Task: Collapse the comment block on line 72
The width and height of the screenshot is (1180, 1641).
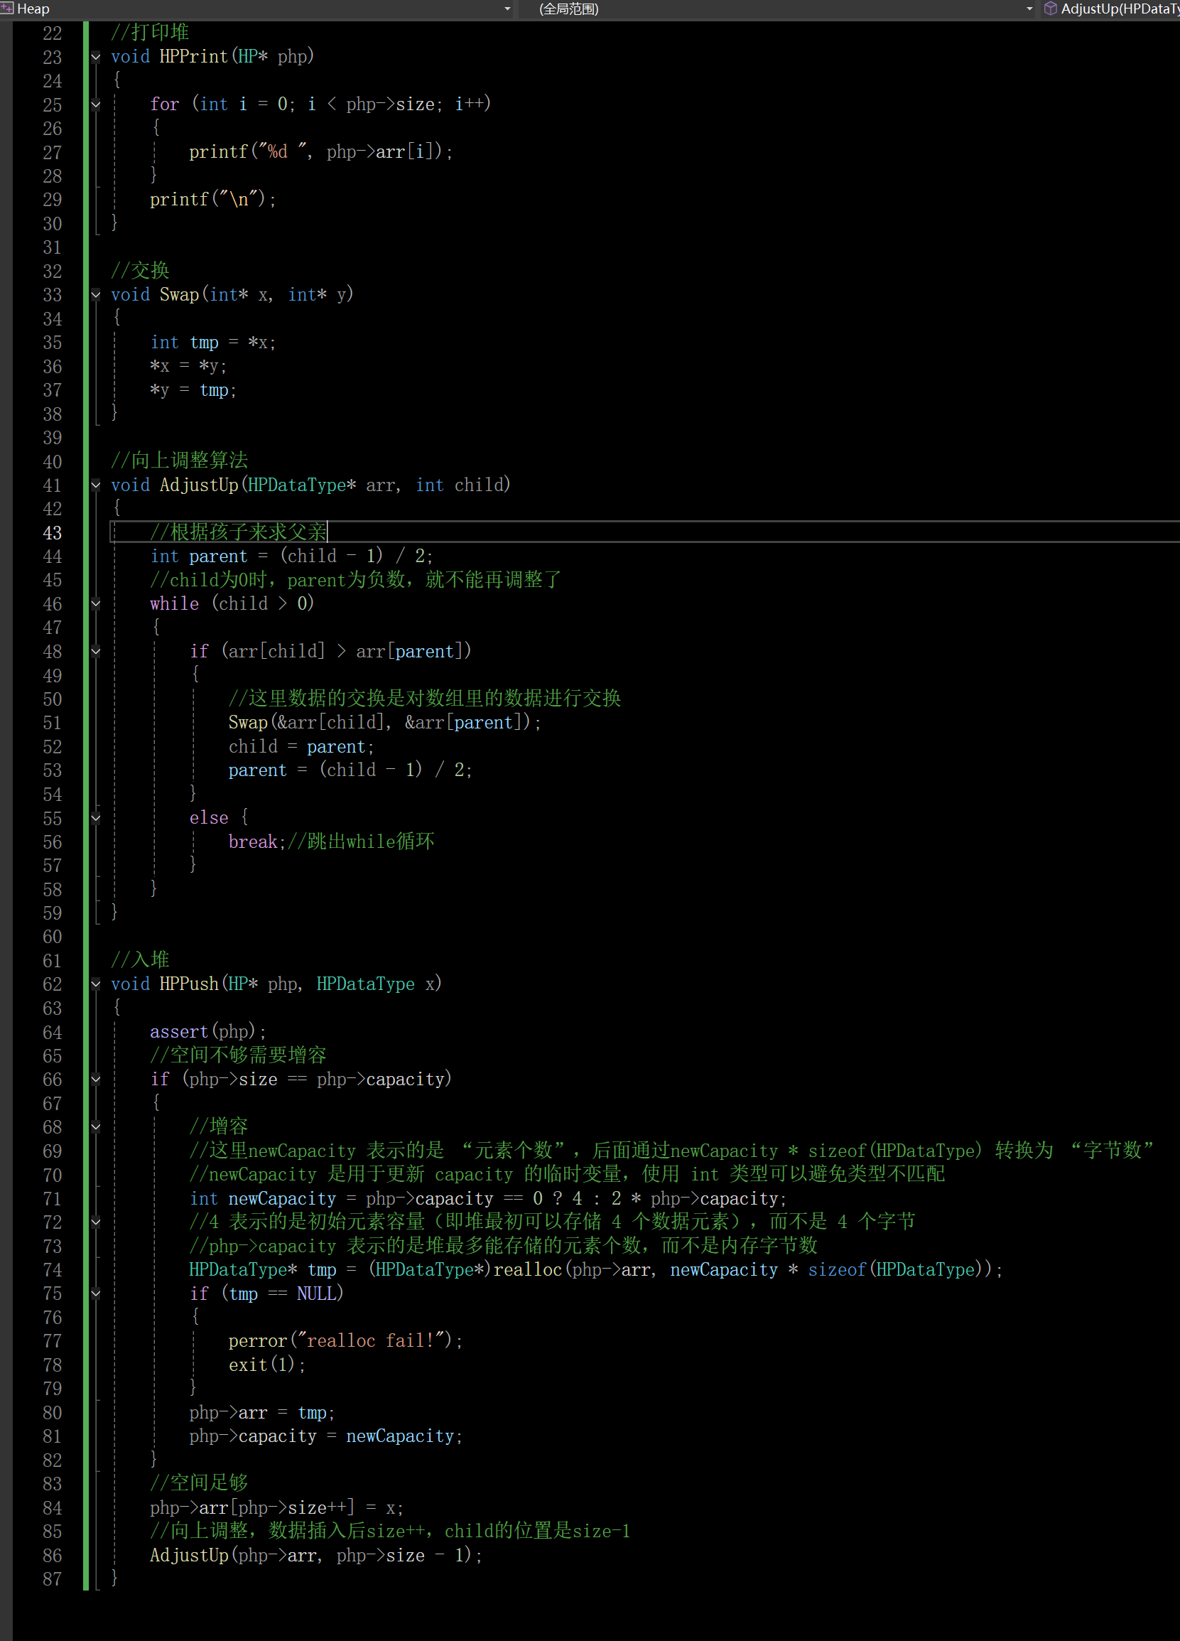Action: [x=95, y=1222]
